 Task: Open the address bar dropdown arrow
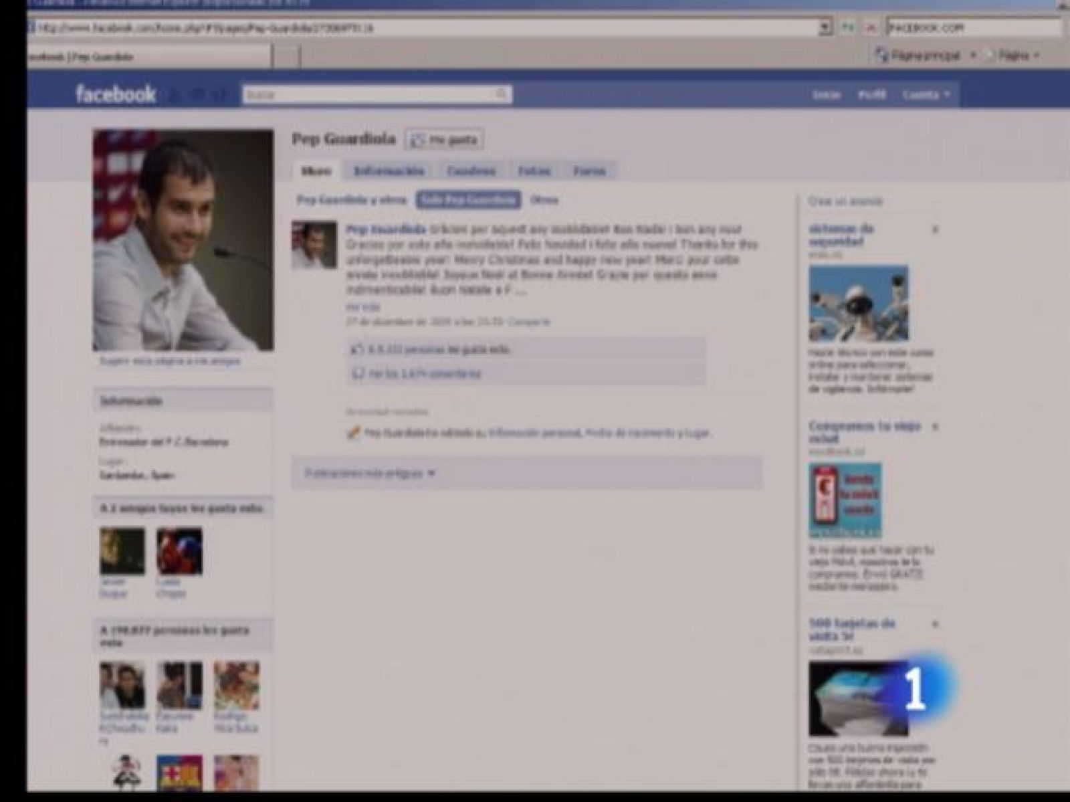tap(826, 28)
